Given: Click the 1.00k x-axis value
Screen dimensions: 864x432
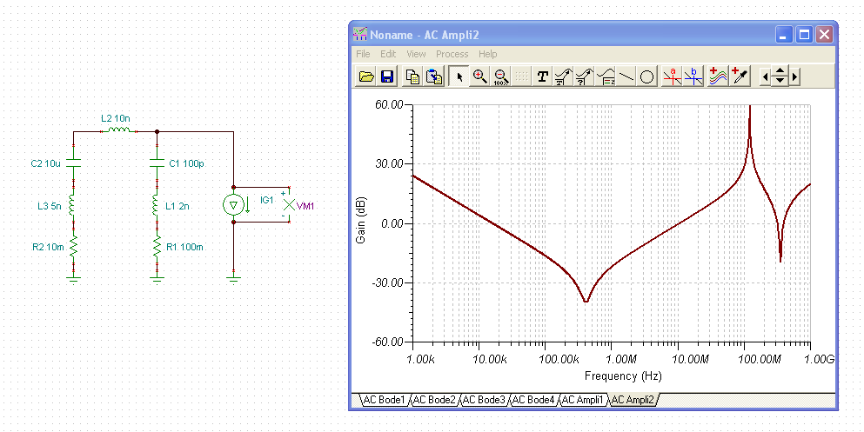Looking at the screenshot, I should point(420,359).
